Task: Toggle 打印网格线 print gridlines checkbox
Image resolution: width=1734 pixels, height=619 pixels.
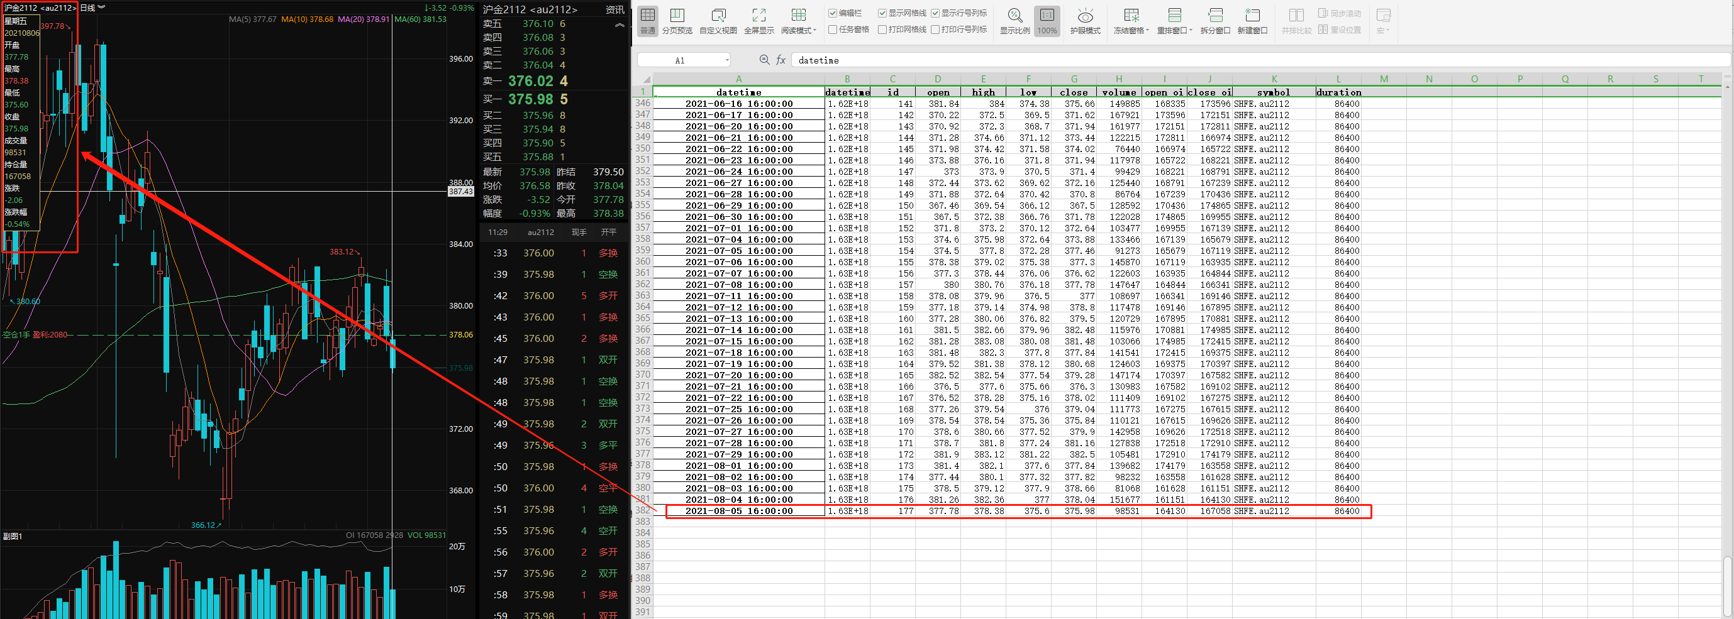Action: coord(882,30)
